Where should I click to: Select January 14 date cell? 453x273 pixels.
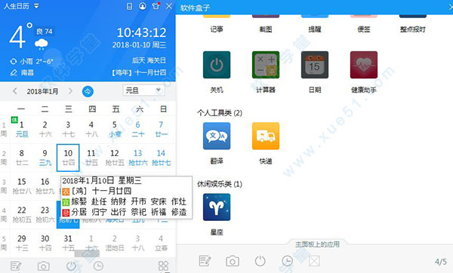[x=162, y=158]
